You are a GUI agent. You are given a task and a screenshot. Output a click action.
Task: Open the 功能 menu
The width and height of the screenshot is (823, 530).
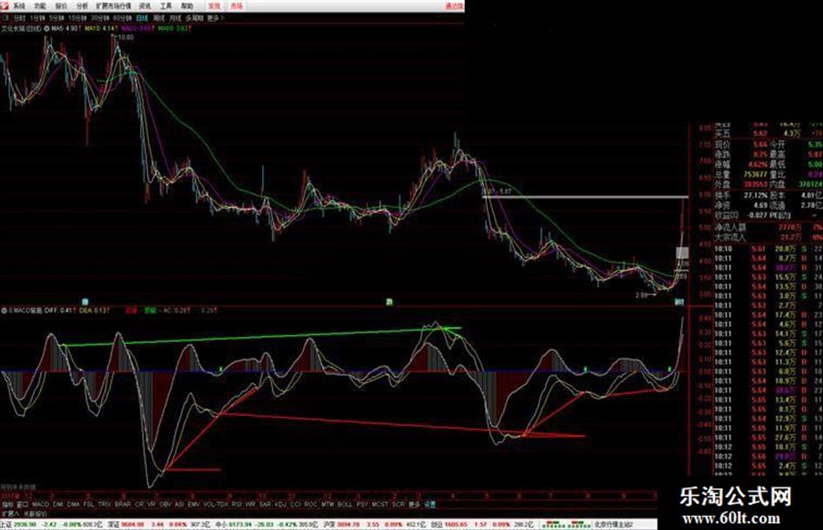[x=40, y=6]
